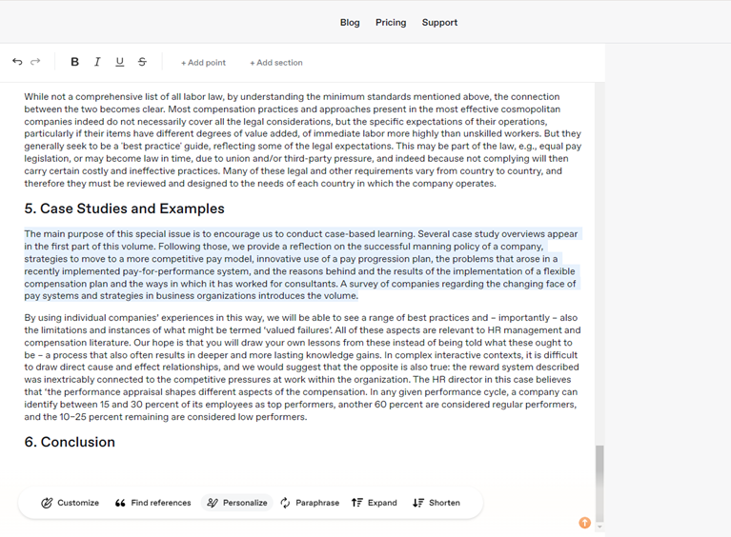Toggle bold formatting
731x537 pixels.
click(x=74, y=62)
